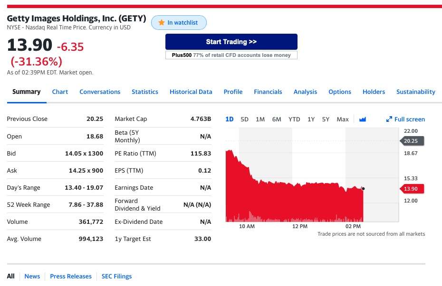Open the Options tab
The height and width of the screenshot is (286, 442).
[x=340, y=92]
